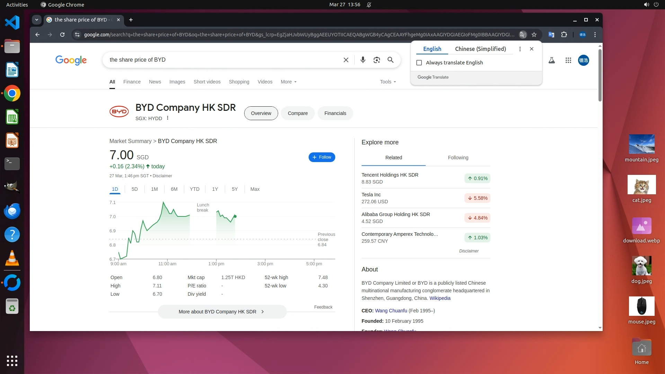
Task: Open Search Labs flask icon
Action: click(552, 60)
